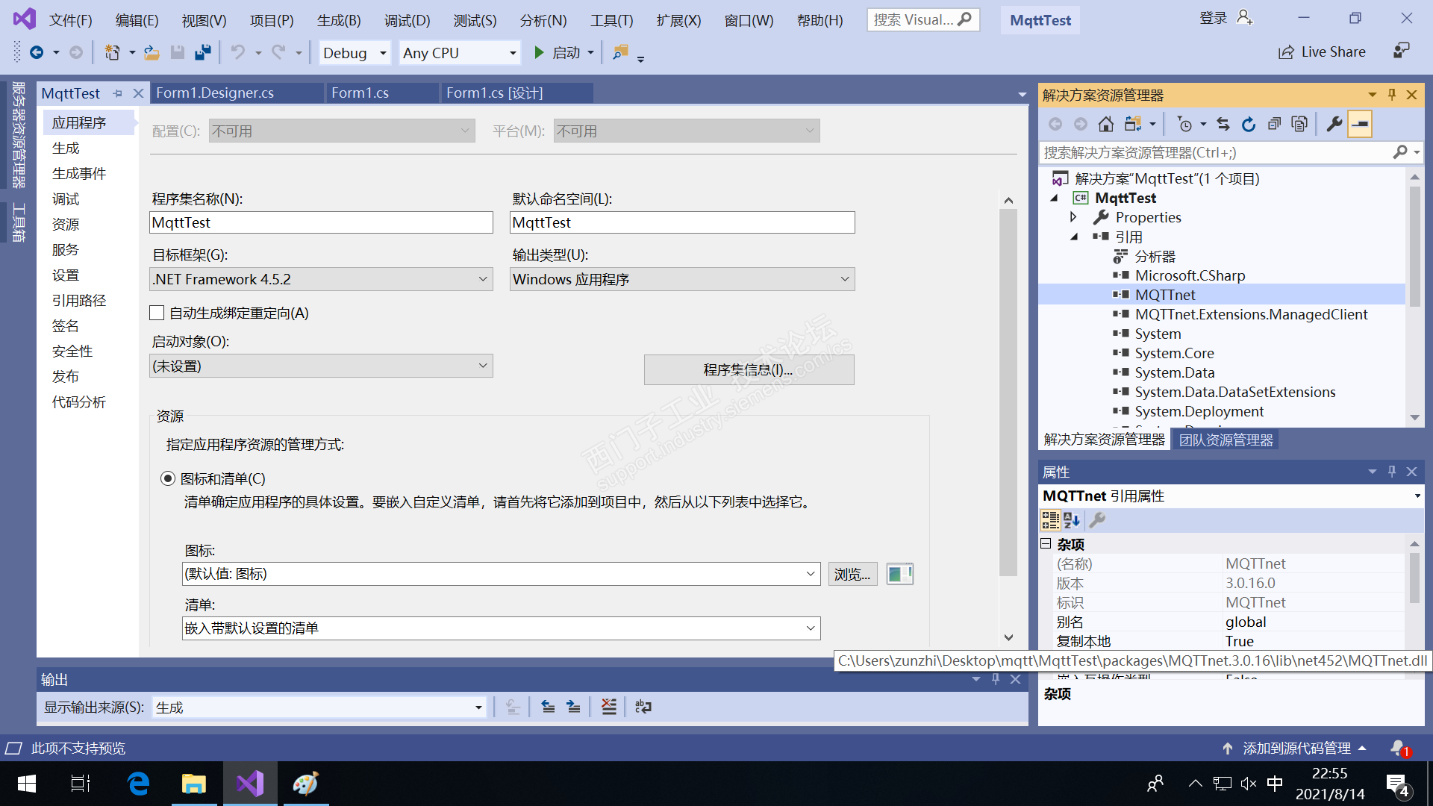Click the wrench Properties icon in Solution Explorer
1433x806 pixels.
pyautogui.click(x=1334, y=124)
